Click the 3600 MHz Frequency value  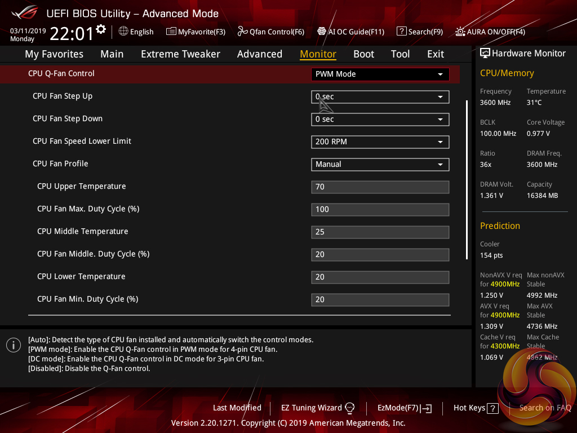495,103
